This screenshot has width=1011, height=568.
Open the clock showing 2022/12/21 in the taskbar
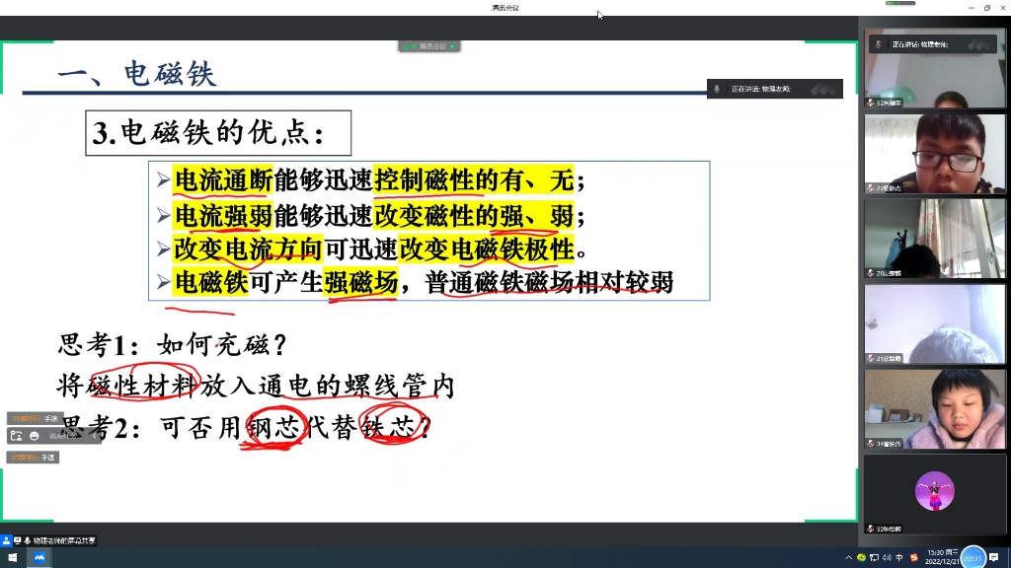point(941,557)
